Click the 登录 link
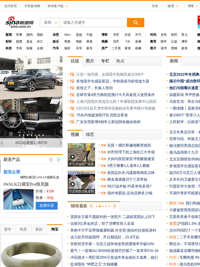The height and width of the screenshot is (267, 200). click(x=155, y=6)
